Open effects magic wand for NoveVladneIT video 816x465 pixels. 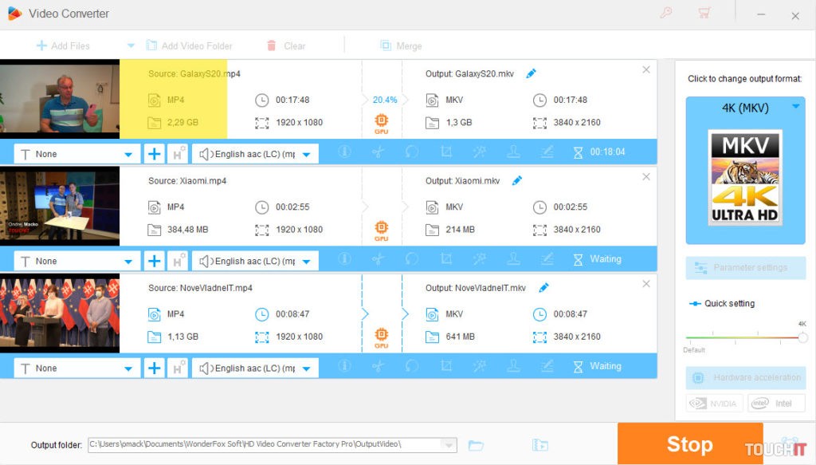[480, 366]
